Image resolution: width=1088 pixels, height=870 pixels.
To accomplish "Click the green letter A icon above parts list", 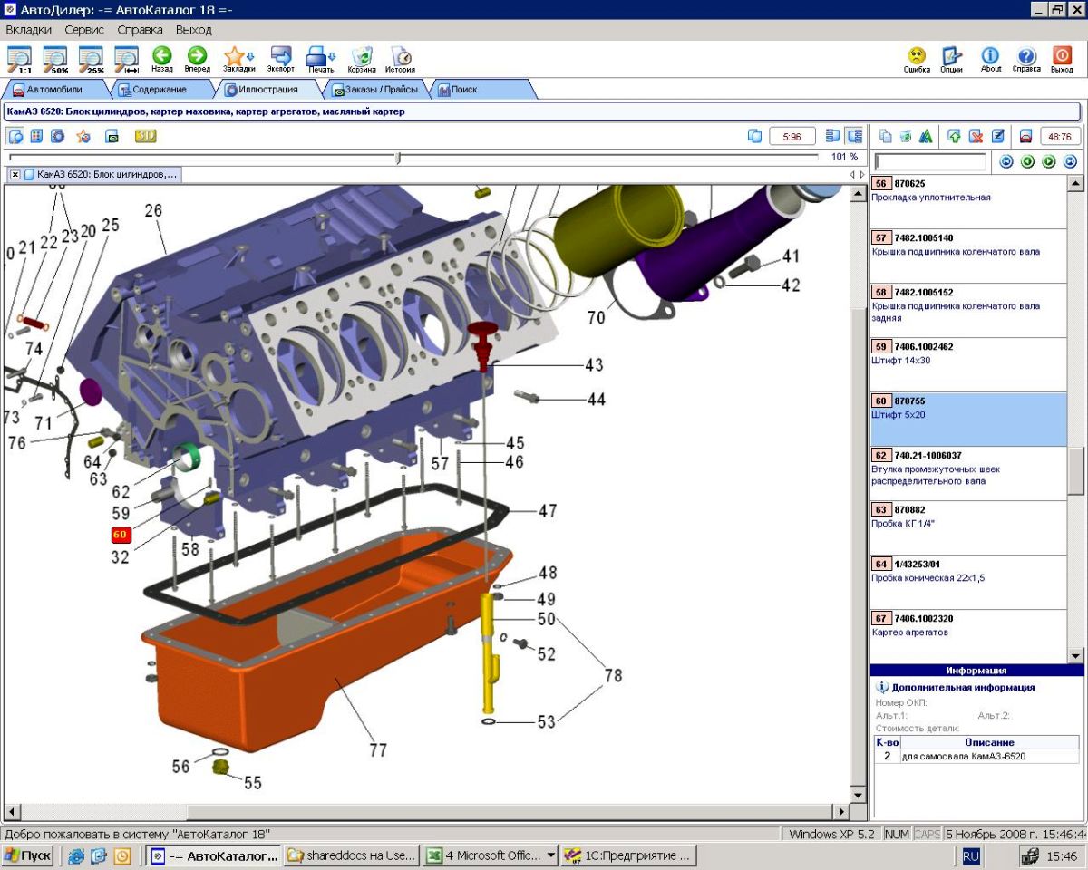I will tap(926, 136).
